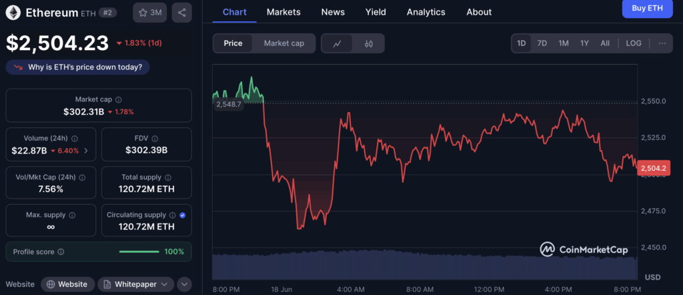The image size is (683, 295).
Task: Expand more links chevron after Whitepaper
Action: (x=184, y=284)
